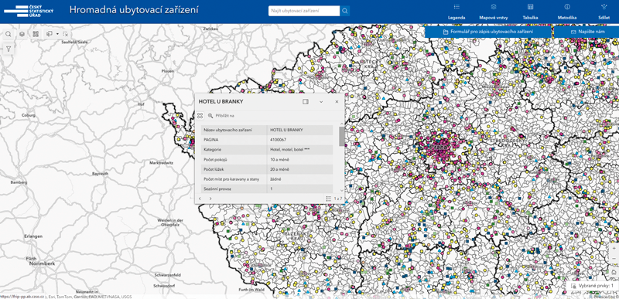The image size is (619, 299).
Task: Open the Legenda panel
Action: pyautogui.click(x=457, y=12)
